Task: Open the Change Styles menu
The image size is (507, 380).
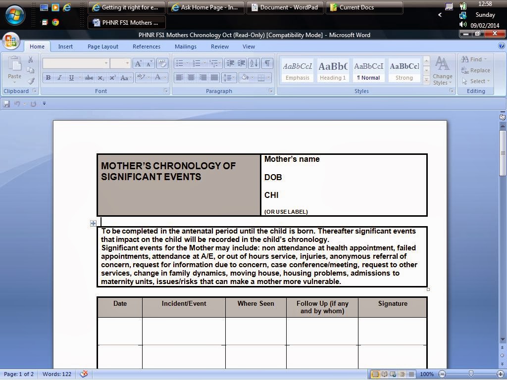Action: [x=443, y=71]
